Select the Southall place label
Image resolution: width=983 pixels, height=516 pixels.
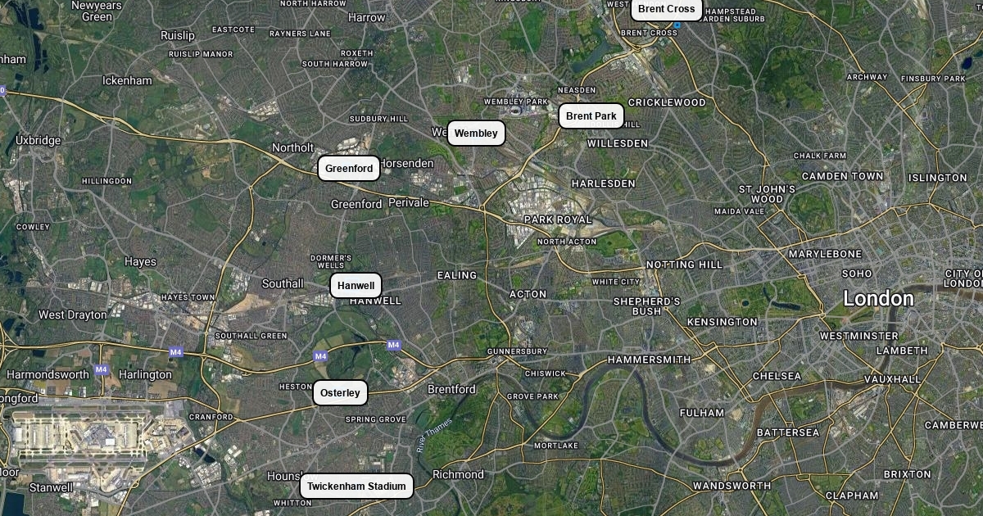point(283,283)
